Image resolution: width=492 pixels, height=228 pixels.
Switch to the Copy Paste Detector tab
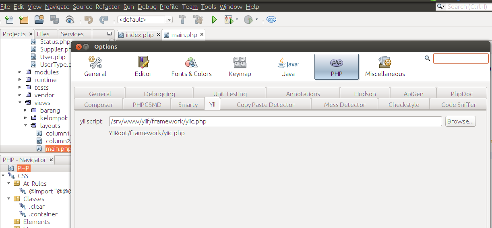coord(266,105)
